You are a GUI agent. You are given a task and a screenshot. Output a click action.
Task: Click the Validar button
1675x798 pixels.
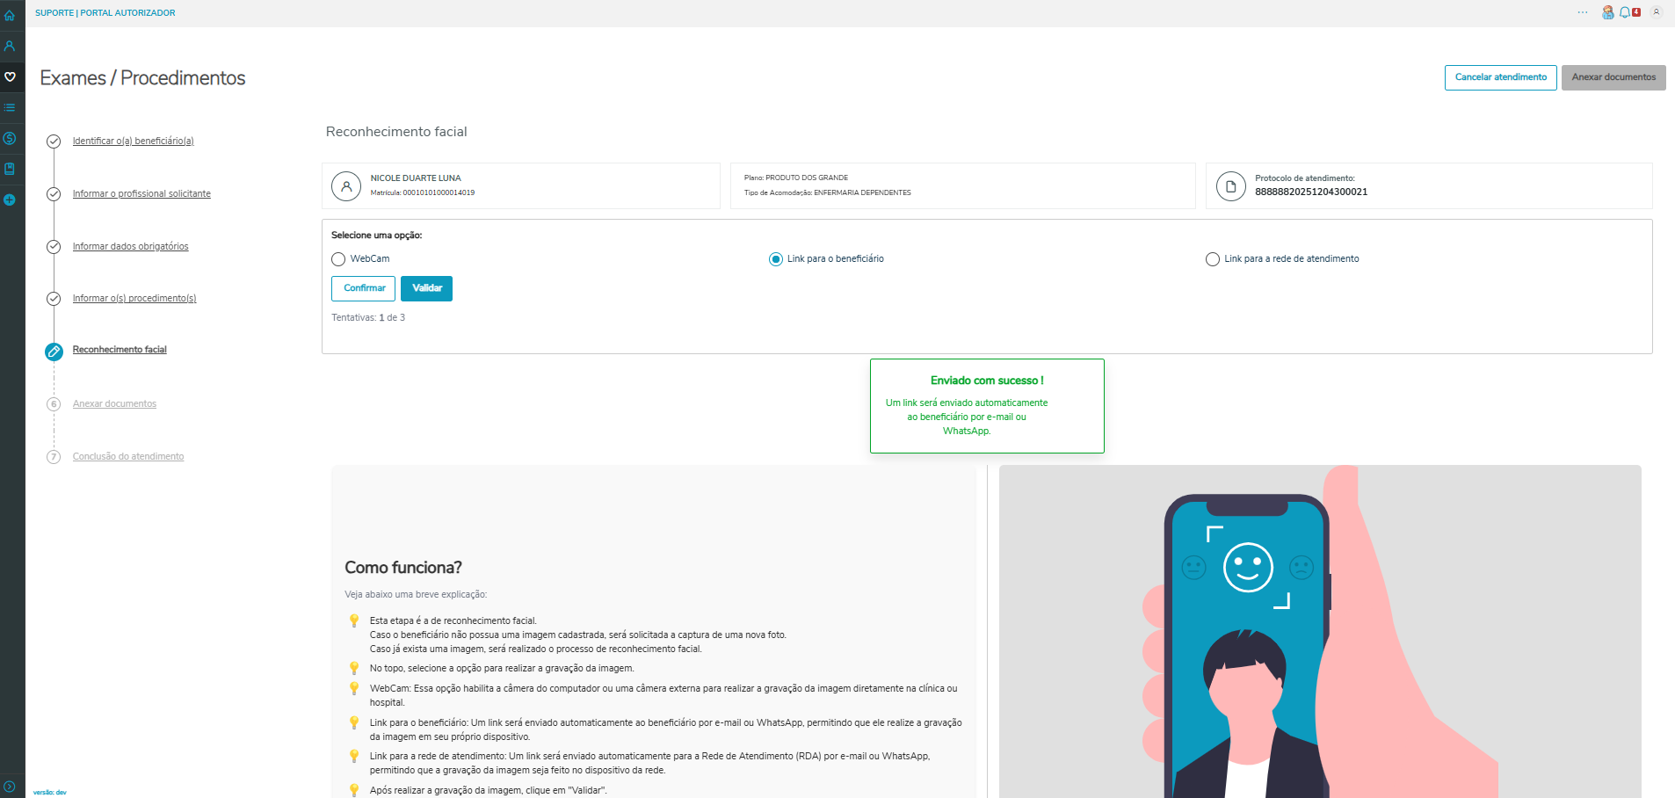click(x=426, y=288)
